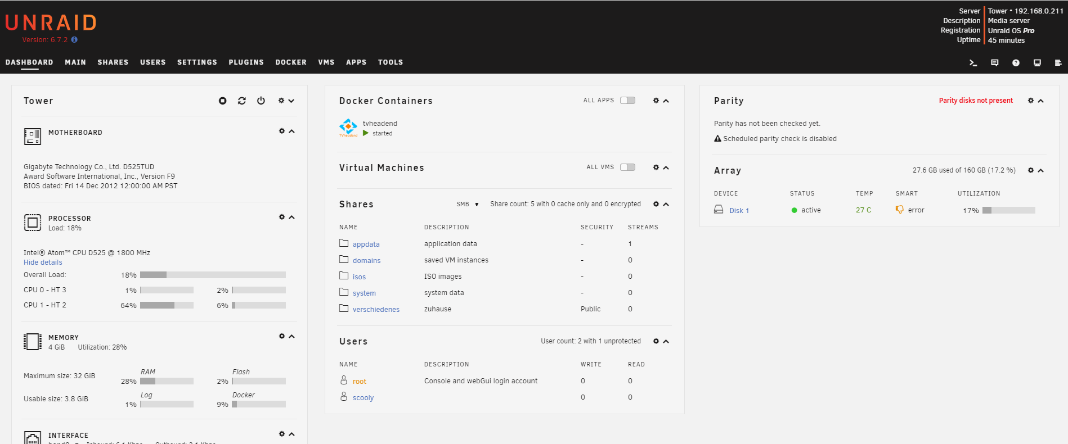The width and height of the screenshot is (1068, 444).
Task: Collapse the Motherboard section
Action: pyautogui.click(x=291, y=132)
